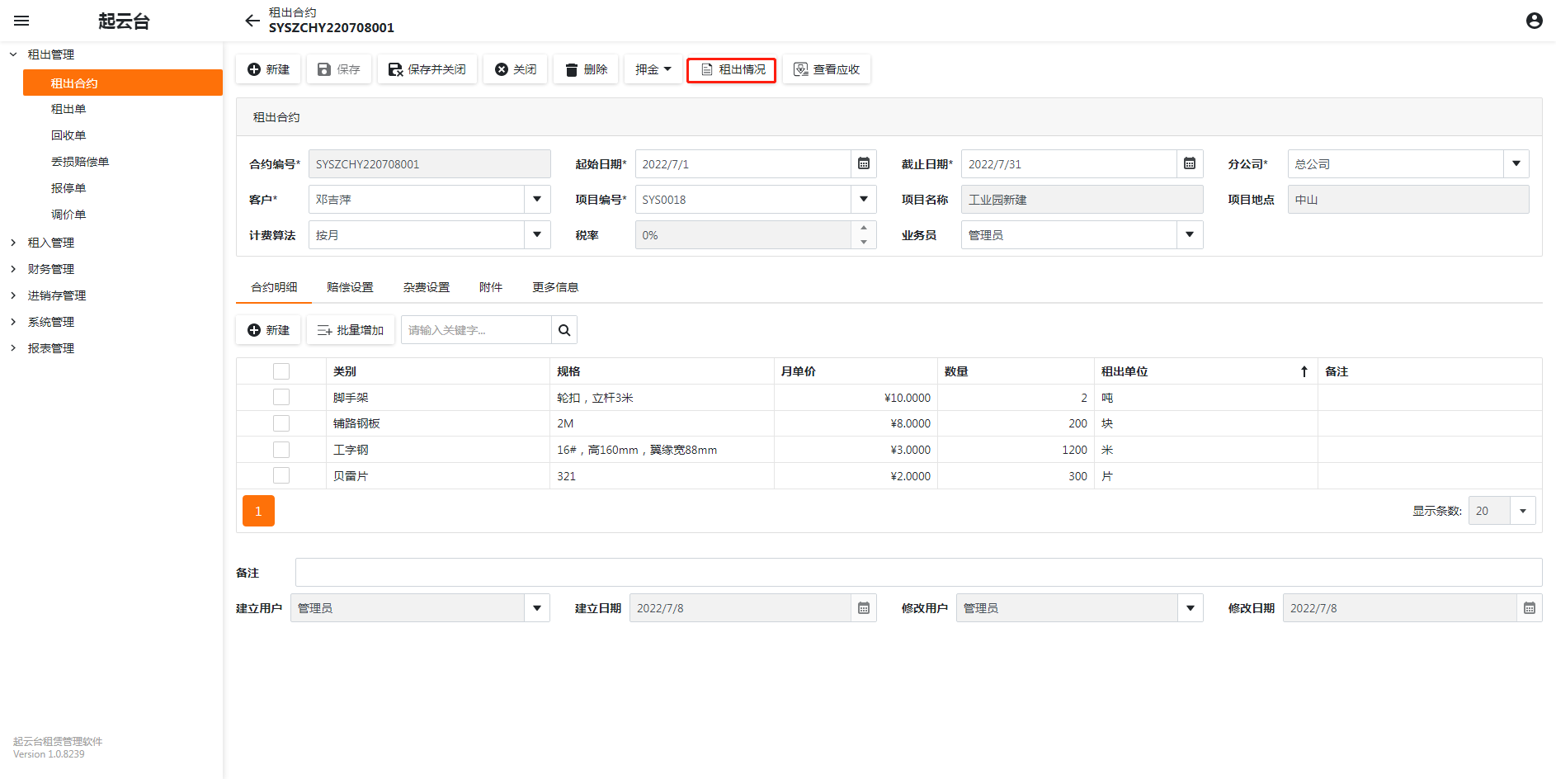The width and height of the screenshot is (1556, 779).
Task: Click the sort arrow on 租出单位 column
Action: point(1304,371)
